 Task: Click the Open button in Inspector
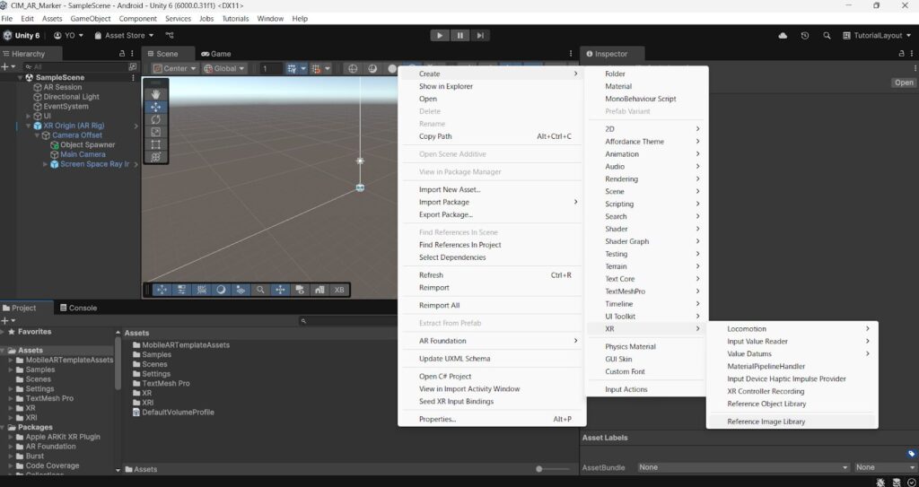point(903,83)
